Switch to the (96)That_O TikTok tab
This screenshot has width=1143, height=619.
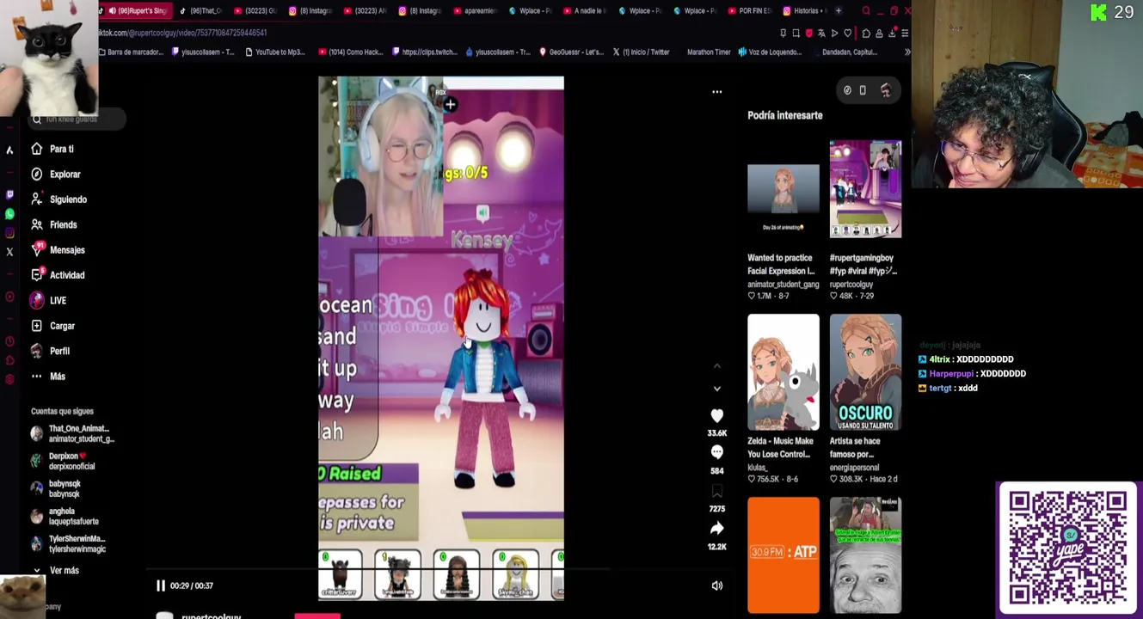coord(200,11)
